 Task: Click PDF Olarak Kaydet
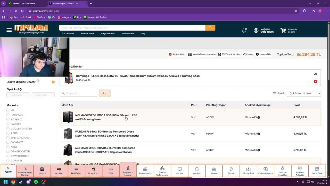(229, 54)
